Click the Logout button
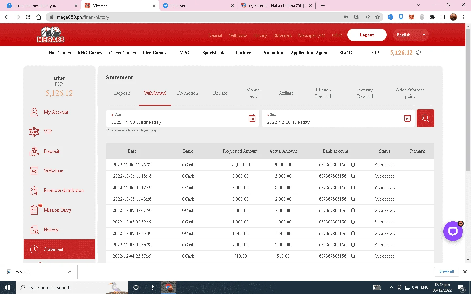 [x=367, y=35]
